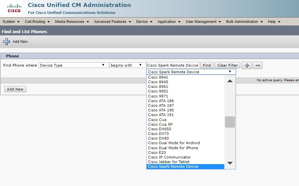Open the Device Type field dropdown
This screenshot has width=299, height=186.
[74, 65]
